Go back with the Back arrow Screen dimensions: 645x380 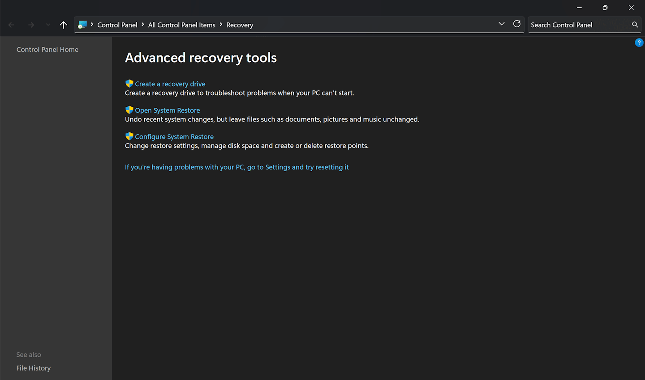(x=12, y=25)
